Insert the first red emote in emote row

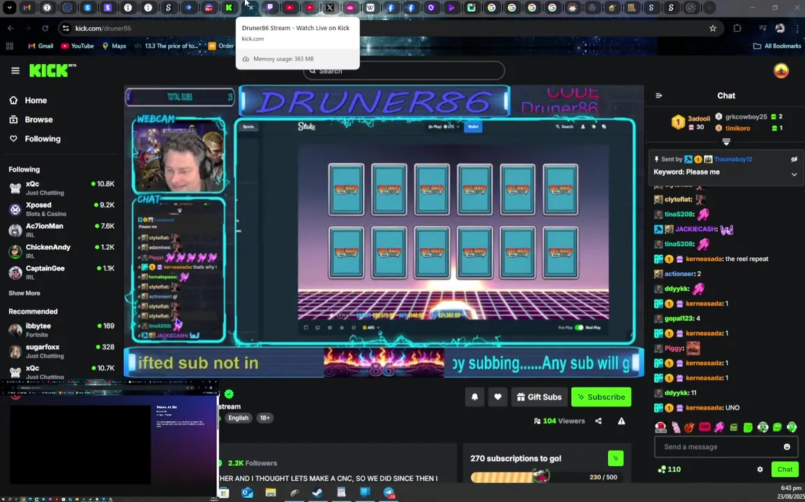661,427
